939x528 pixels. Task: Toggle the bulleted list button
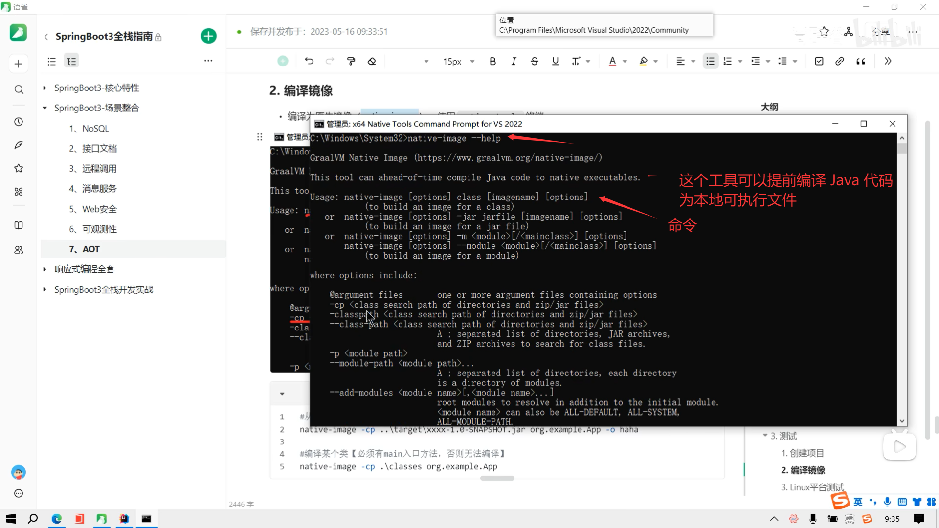point(710,61)
